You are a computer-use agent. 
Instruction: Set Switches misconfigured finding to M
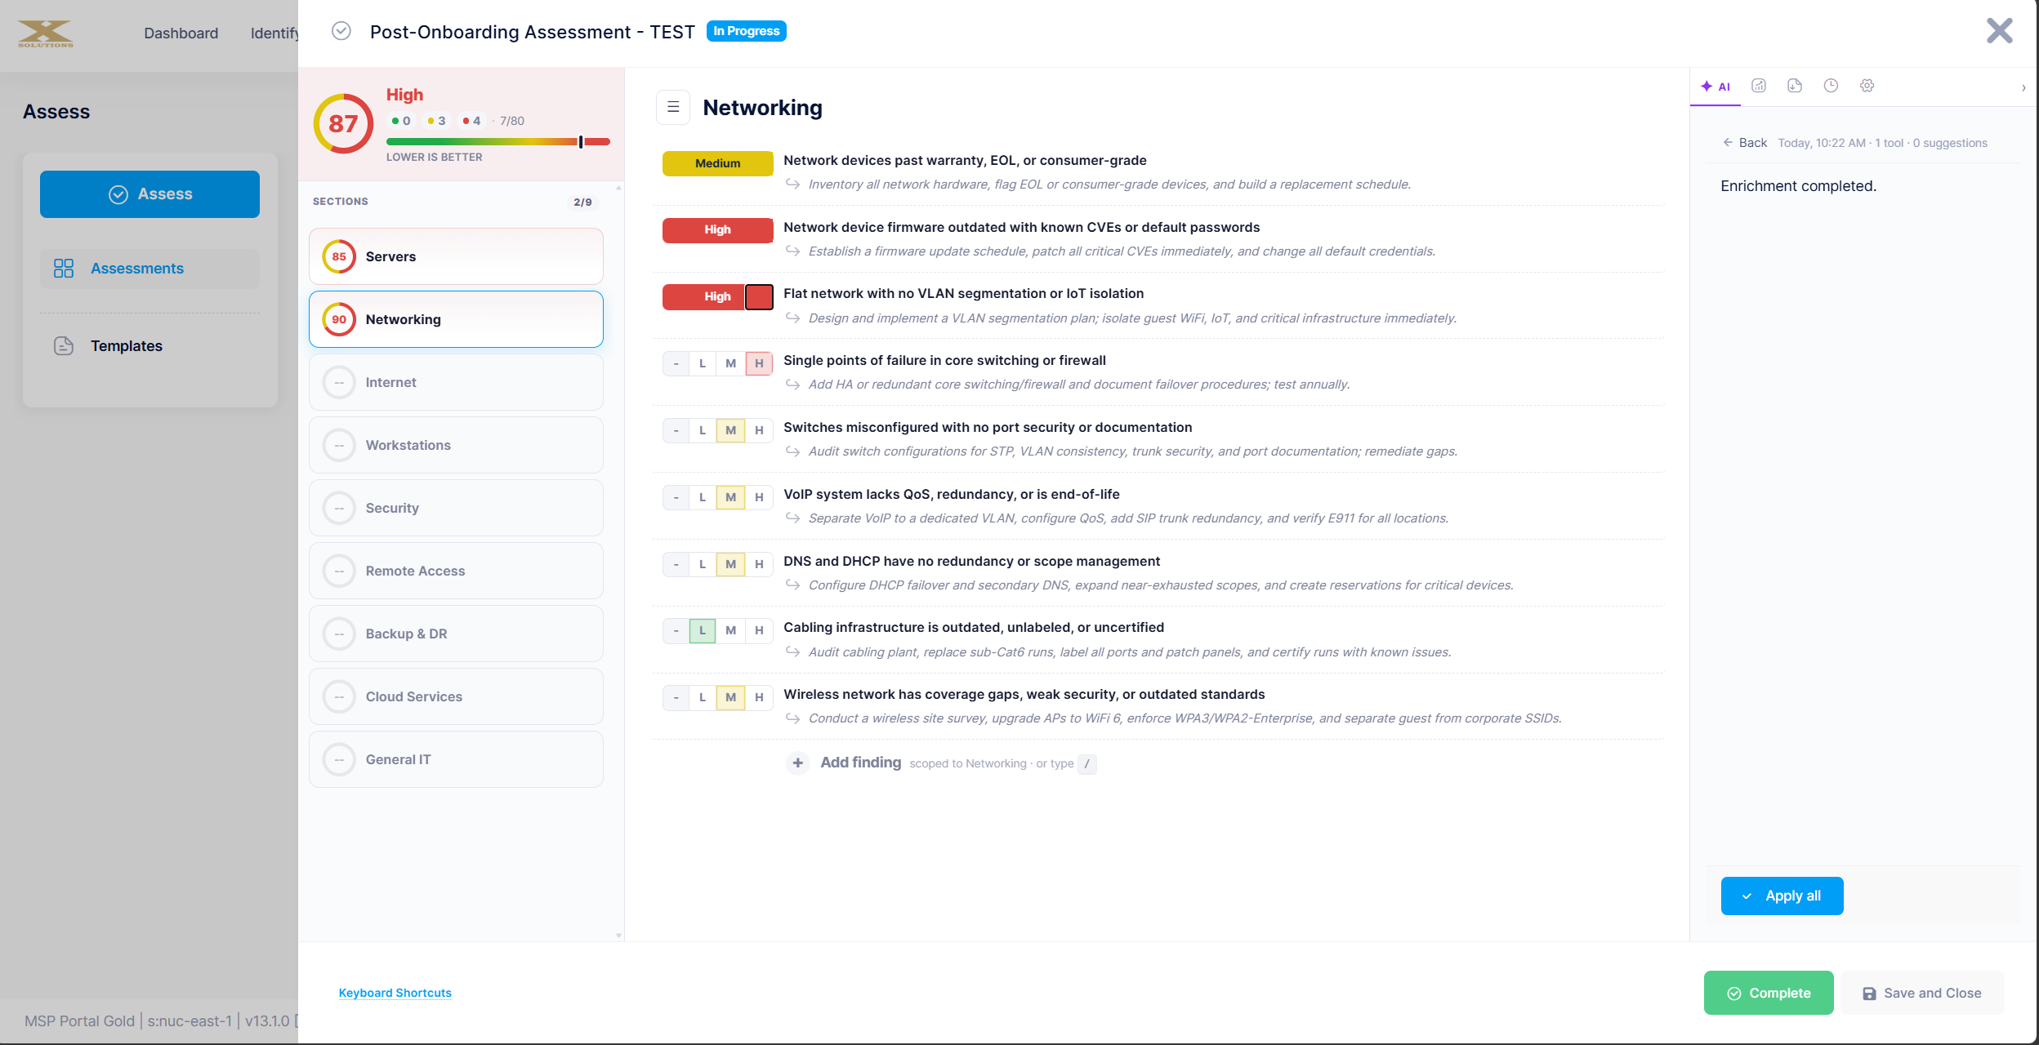tap(730, 430)
